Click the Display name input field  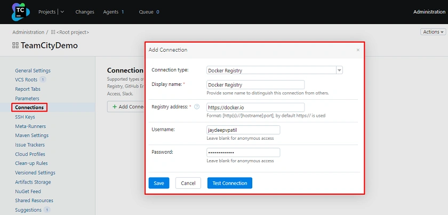pyautogui.click(x=255, y=85)
